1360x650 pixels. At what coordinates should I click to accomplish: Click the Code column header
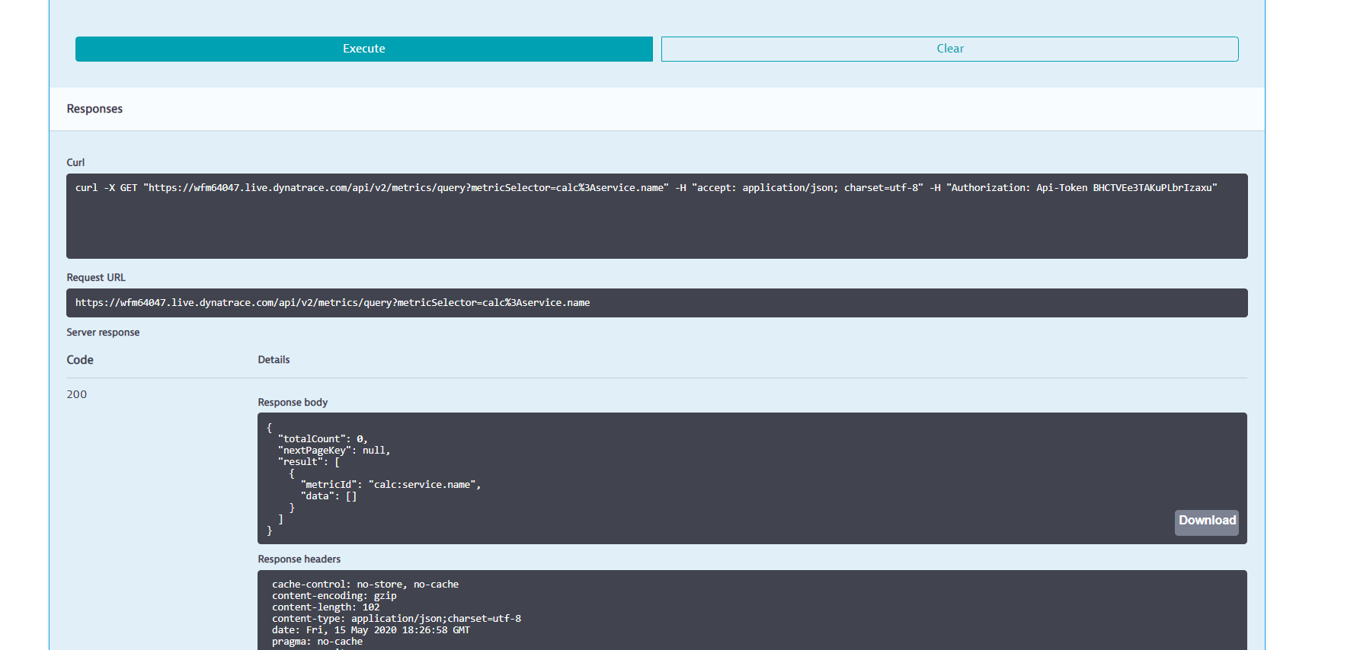(x=80, y=360)
